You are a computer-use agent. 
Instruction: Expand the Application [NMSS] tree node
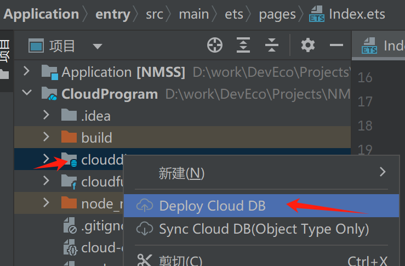(x=26, y=71)
